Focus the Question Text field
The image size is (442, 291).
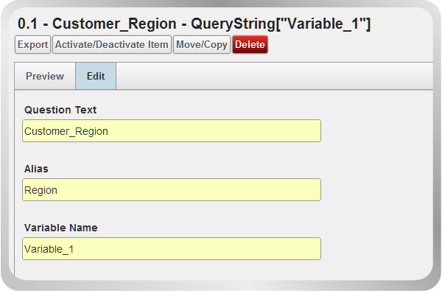(x=172, y=131)
